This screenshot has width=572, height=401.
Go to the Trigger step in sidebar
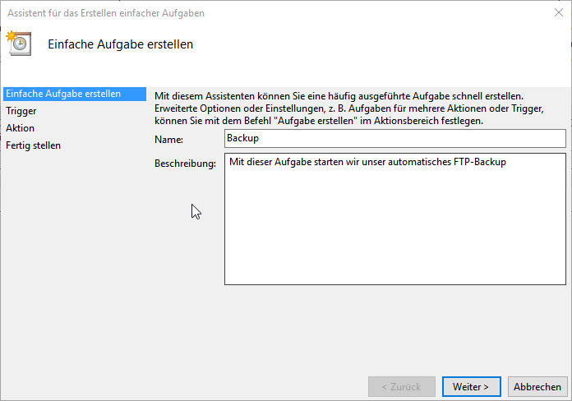(21, 111)
